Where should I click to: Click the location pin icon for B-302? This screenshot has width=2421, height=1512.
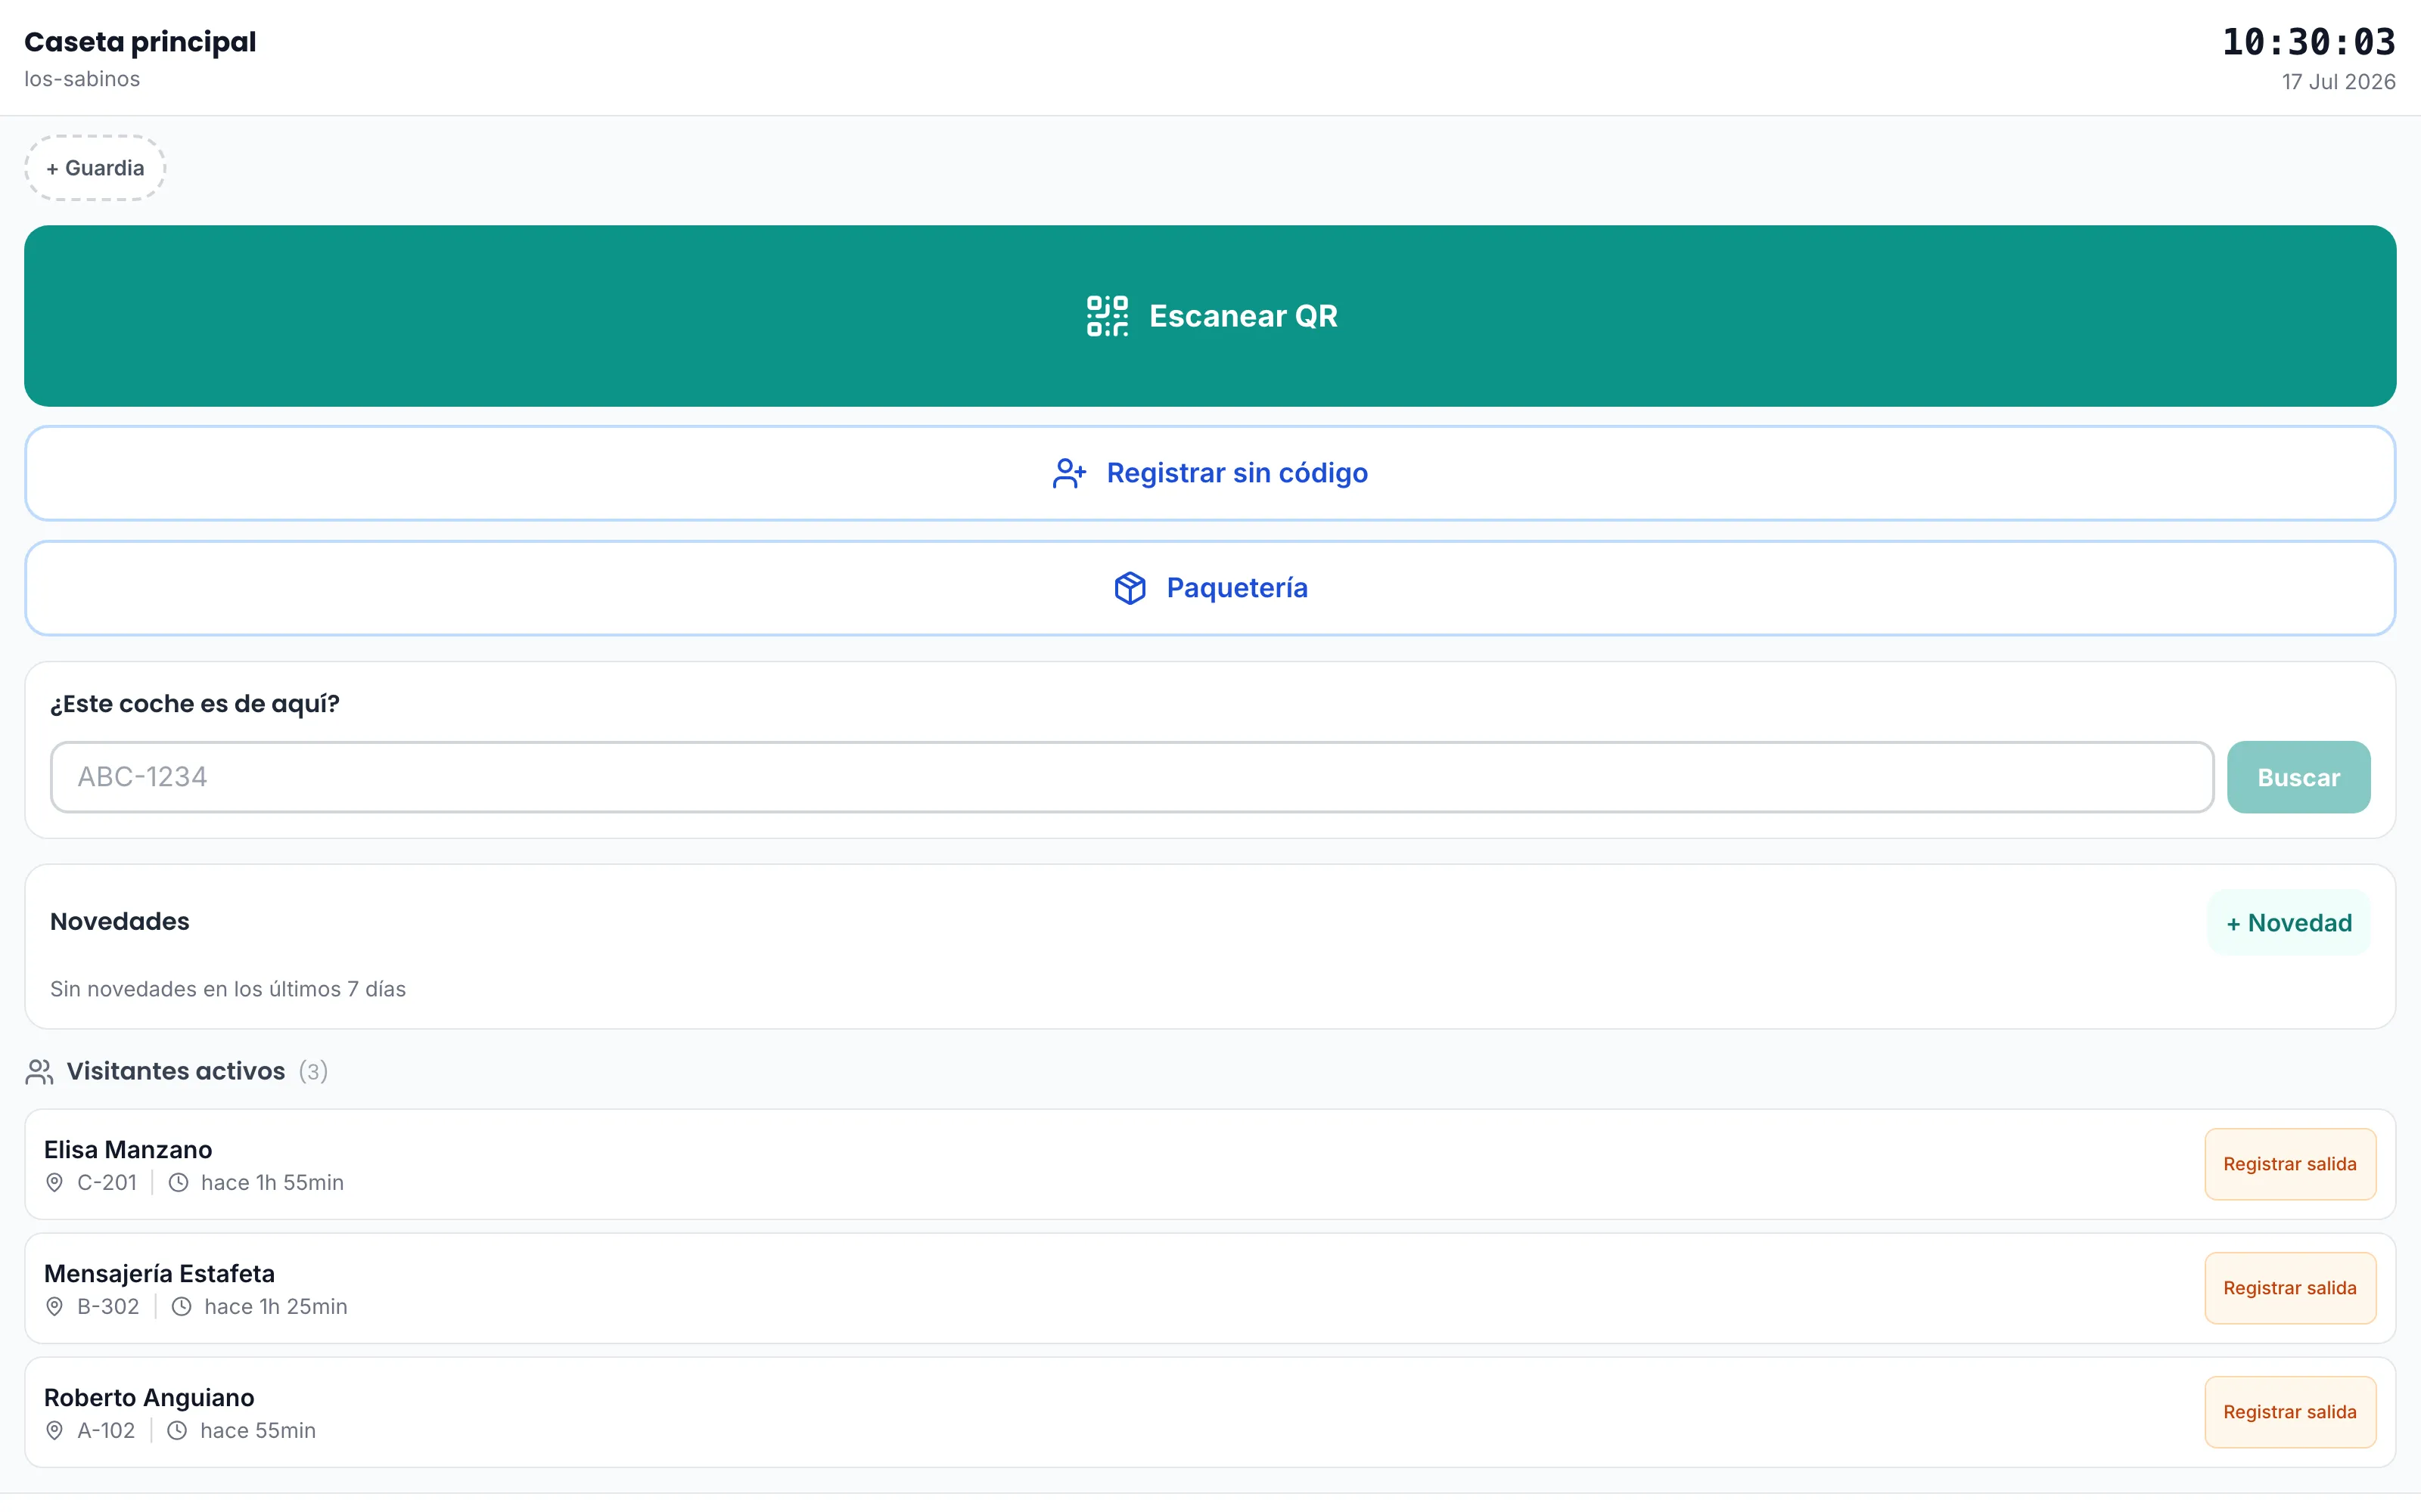[x=55, y=1307]
